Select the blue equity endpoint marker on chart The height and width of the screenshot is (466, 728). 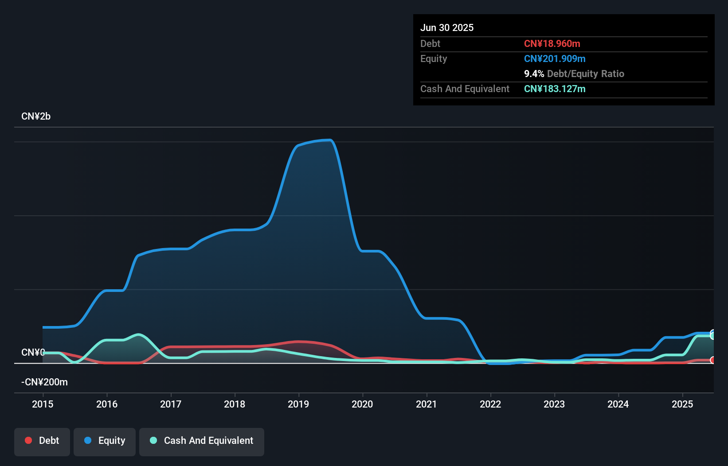(x=713, y=331)
